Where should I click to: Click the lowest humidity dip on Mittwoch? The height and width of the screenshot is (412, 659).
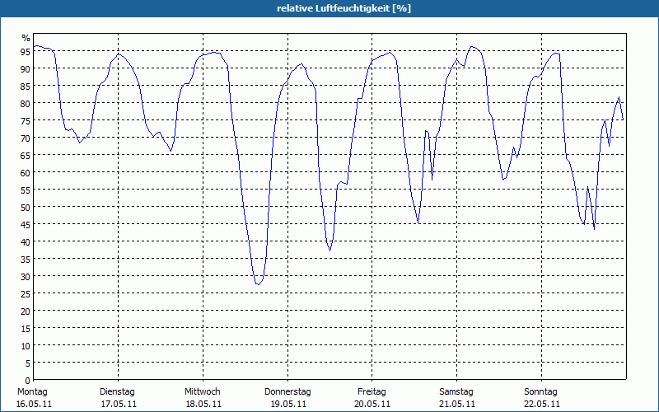(x=258, y=284)
